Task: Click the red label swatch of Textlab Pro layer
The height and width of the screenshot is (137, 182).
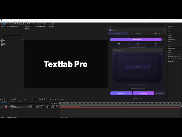Action: click(7, 106)
